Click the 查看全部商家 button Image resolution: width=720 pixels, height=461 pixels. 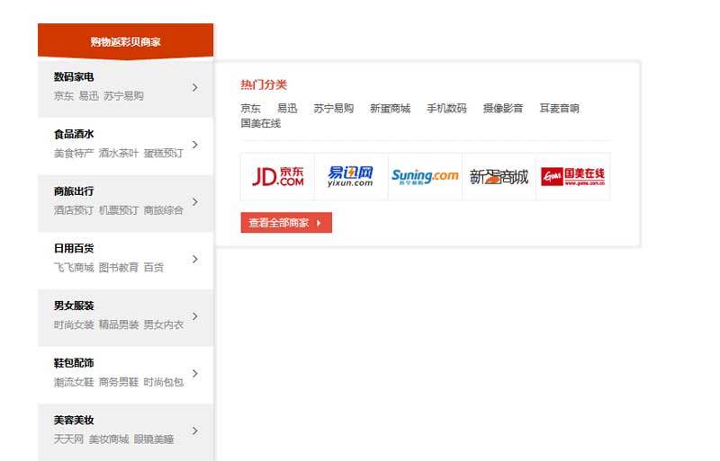[286, 223]
